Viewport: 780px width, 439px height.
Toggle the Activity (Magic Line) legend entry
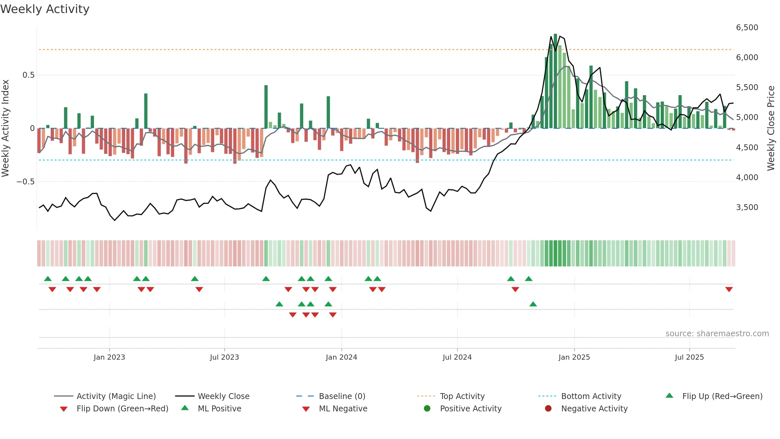(105, 396)
